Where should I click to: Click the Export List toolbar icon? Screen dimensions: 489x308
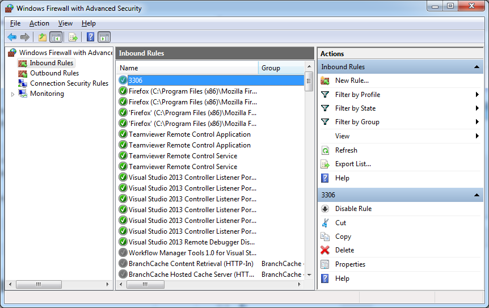(x=73, y=37)
